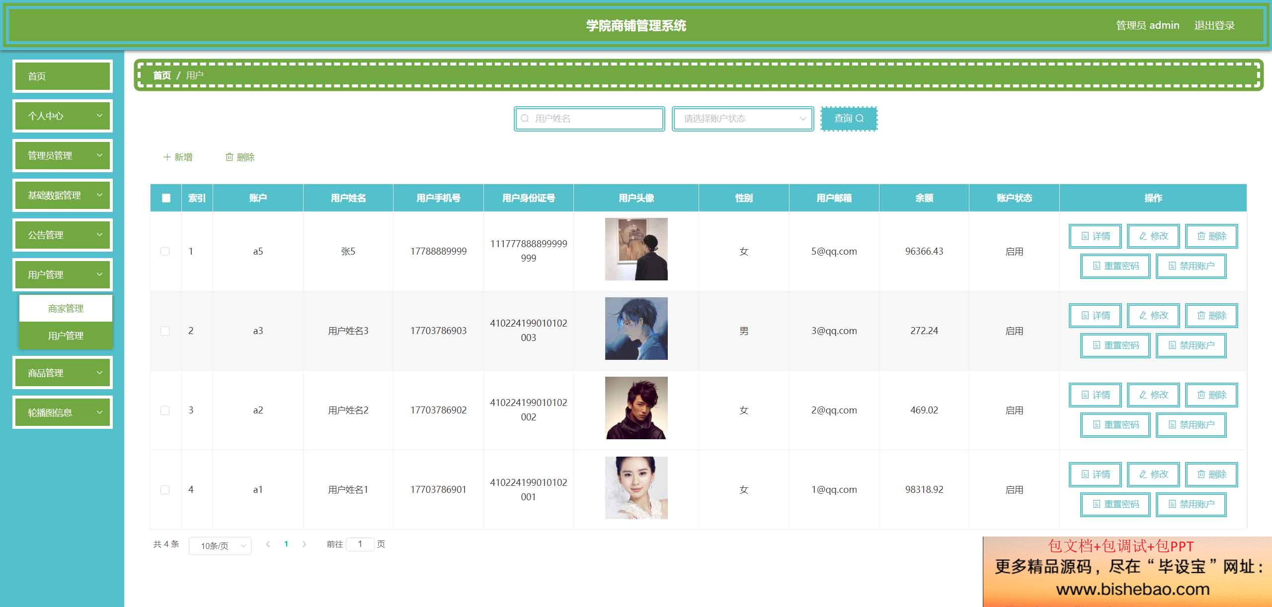Check the checkbox for row a2
1272x607 pixels.
165,410
